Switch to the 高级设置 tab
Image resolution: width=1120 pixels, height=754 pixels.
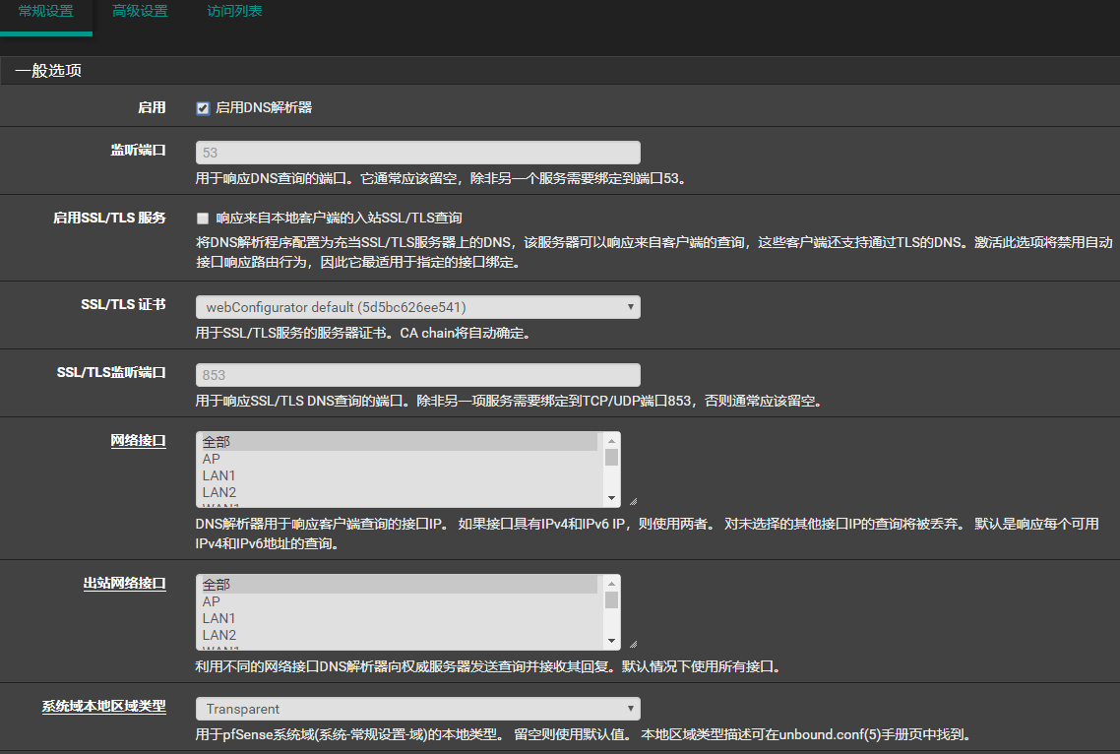pos(140,12)
